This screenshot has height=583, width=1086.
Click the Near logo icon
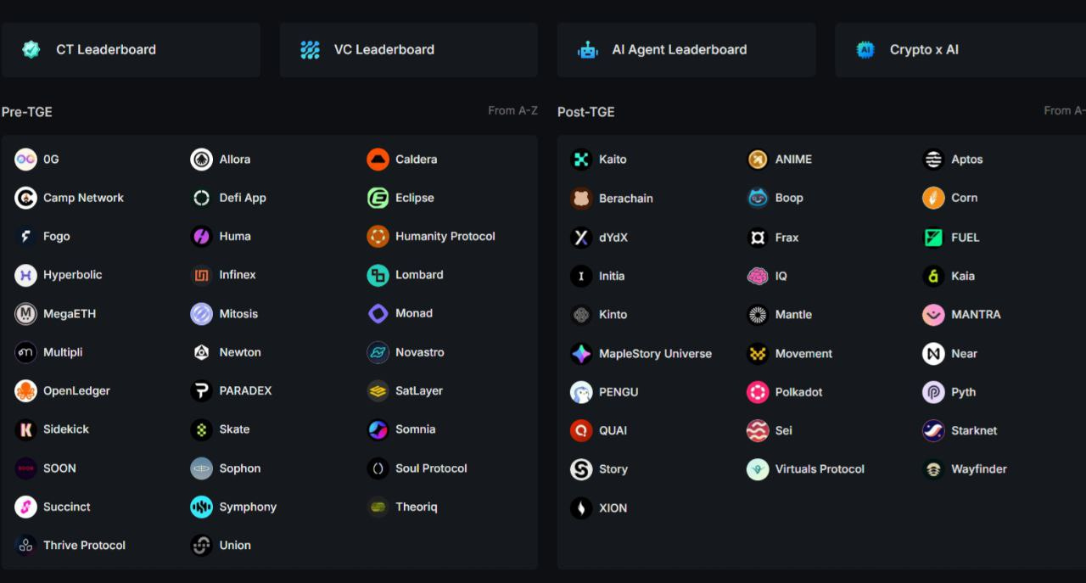click(933, 354)
